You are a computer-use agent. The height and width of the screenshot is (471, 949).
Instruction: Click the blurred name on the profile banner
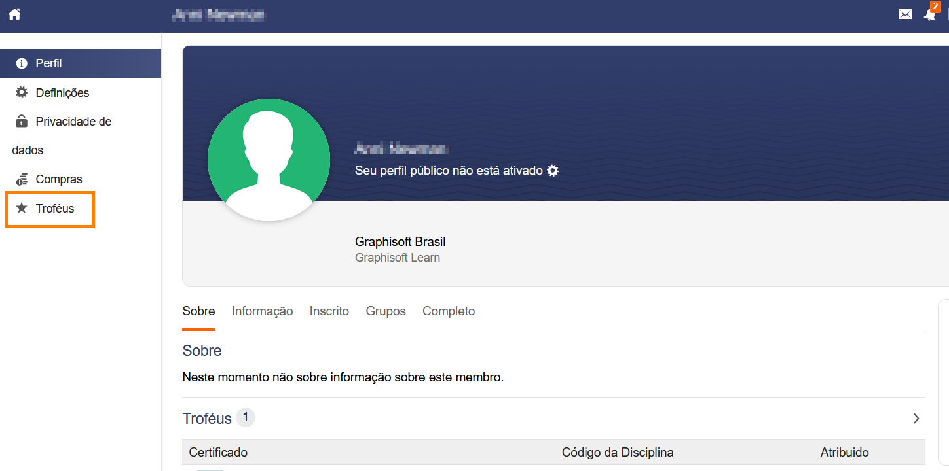click(x=400, y=148)
